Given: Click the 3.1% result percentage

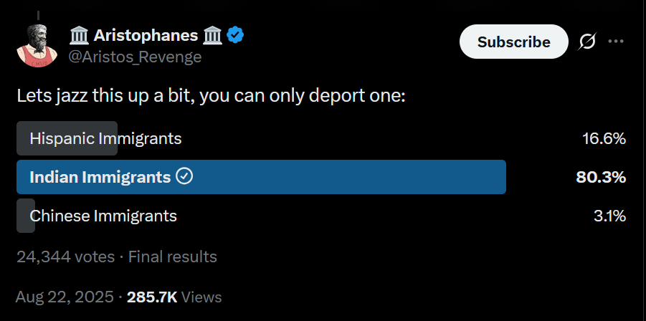Looking at the screenshot, I should click(x=609, y=216).
